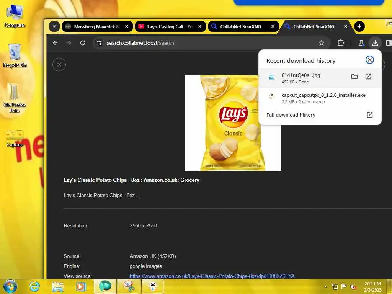Switch to the green browser taskbar item

[x=105, y=286]
